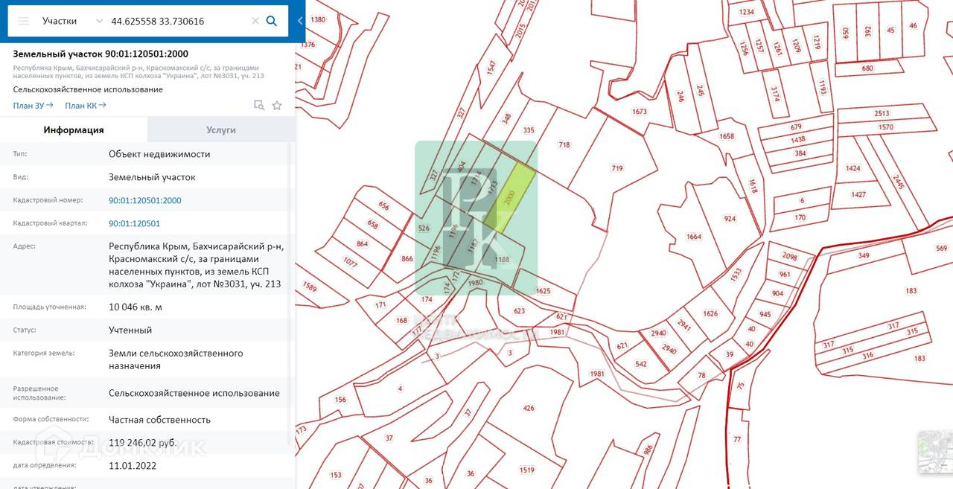Click the coordinates search input field
Screen dimensions: 953x489
click(x=179, y=21)
